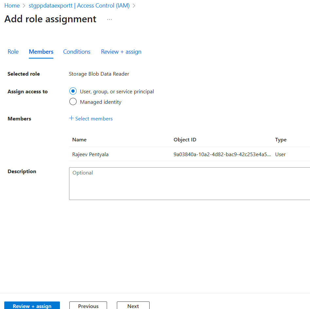Viewport: 310px width, 309px height.
Task: Go to the Review + assign tab
Action: coord(121,52)
